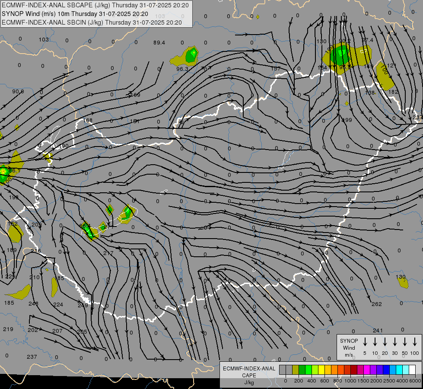Click the 207 value on the map
This screenshot has width=423, height=389.
57,331
